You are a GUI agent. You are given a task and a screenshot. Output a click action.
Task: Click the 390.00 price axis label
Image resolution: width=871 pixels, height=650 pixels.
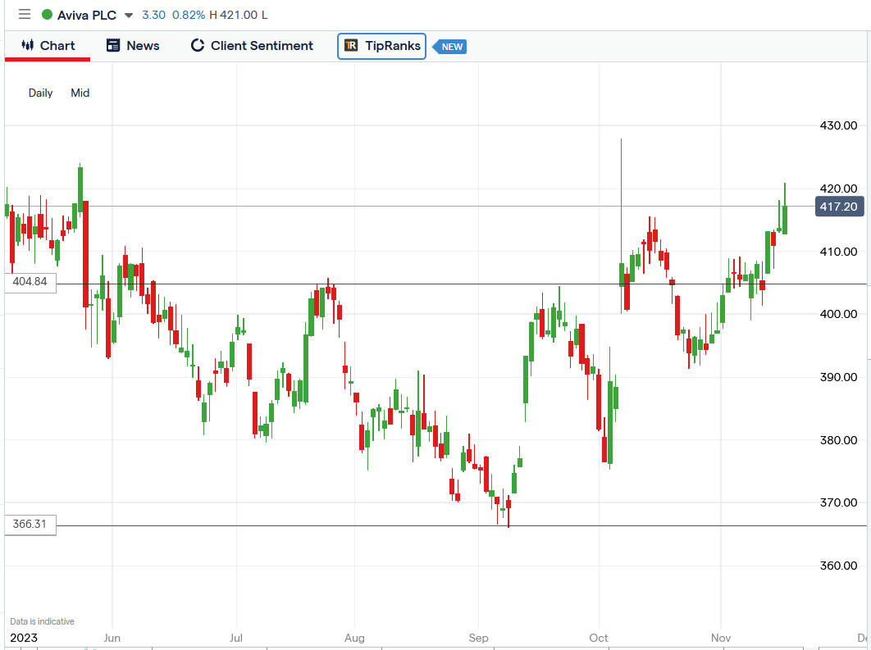pos(838,377)
